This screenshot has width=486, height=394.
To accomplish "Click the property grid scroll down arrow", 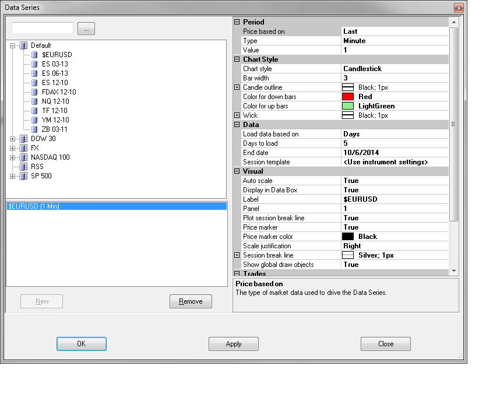I will pyautogui.click(x=454, y=271).
